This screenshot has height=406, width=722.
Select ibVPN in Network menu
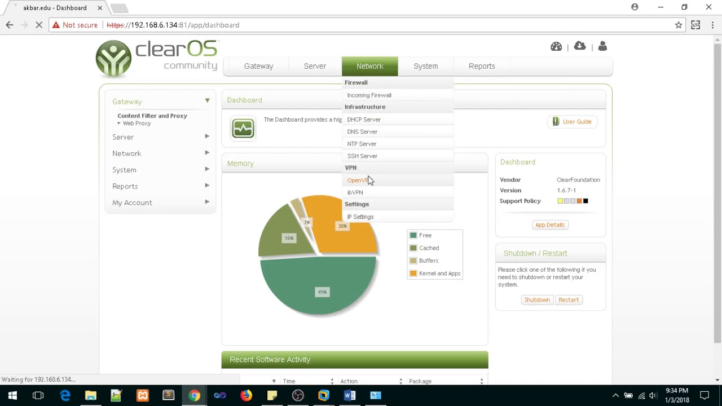[x=398, y=192]
